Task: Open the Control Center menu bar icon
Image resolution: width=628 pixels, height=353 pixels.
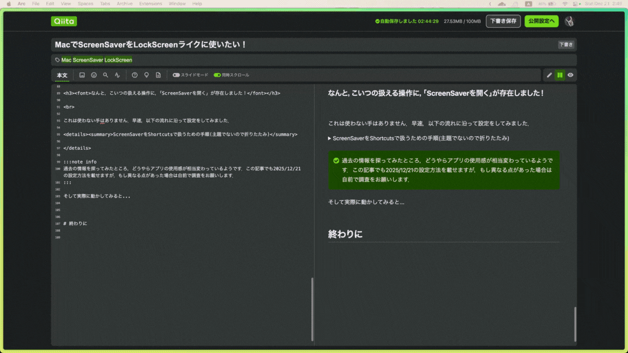Action: click(576, 4)
